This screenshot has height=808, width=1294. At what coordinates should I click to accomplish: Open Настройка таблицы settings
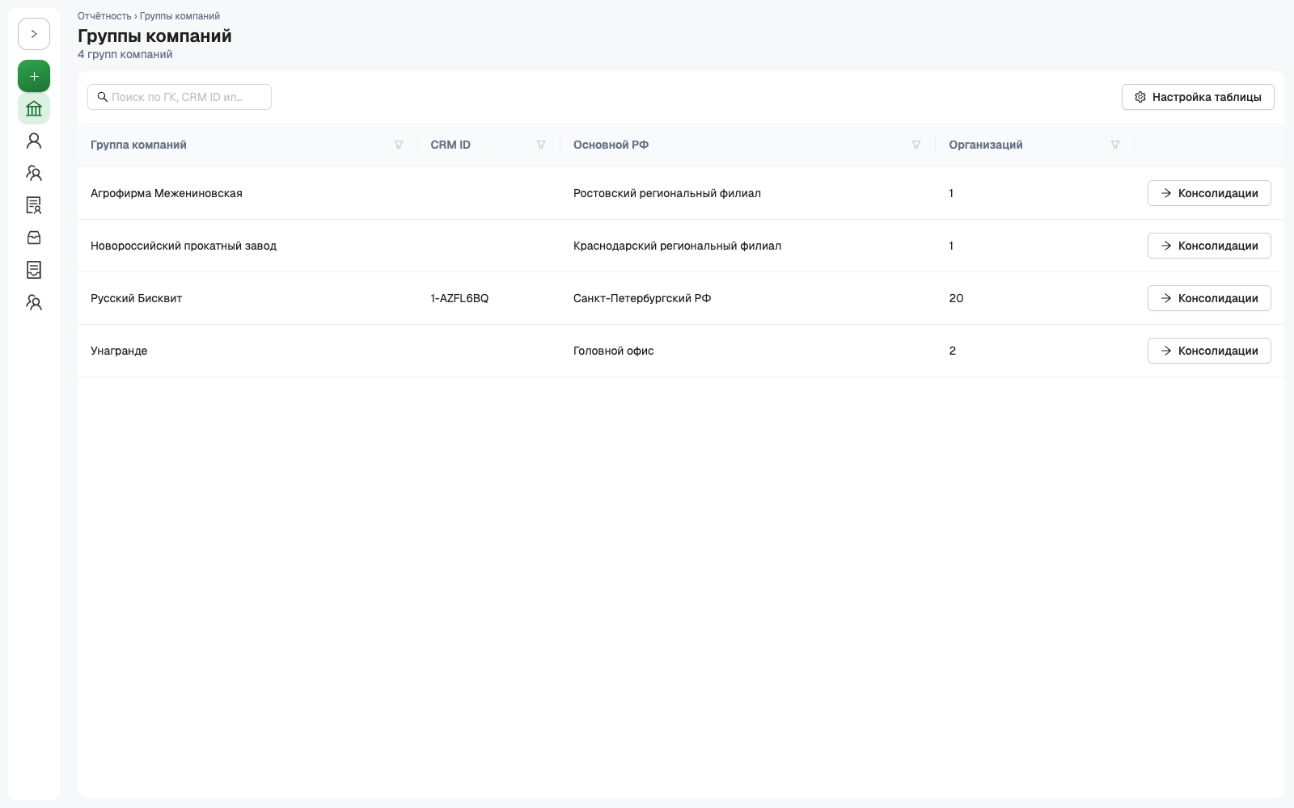click(x=1198, y=97)
